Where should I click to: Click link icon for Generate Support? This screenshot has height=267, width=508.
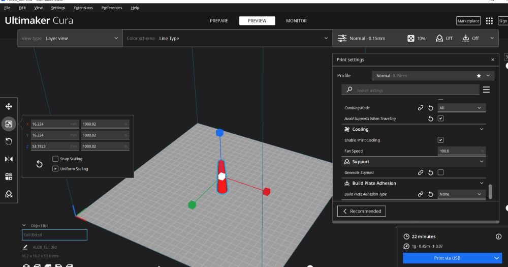coord(421,172)
